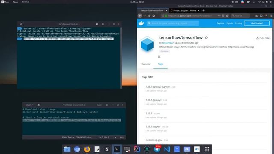Open the 1.13.1-gpu-py3 tag
The width and height of the screenshot is (274, 154).
[153, 100]
